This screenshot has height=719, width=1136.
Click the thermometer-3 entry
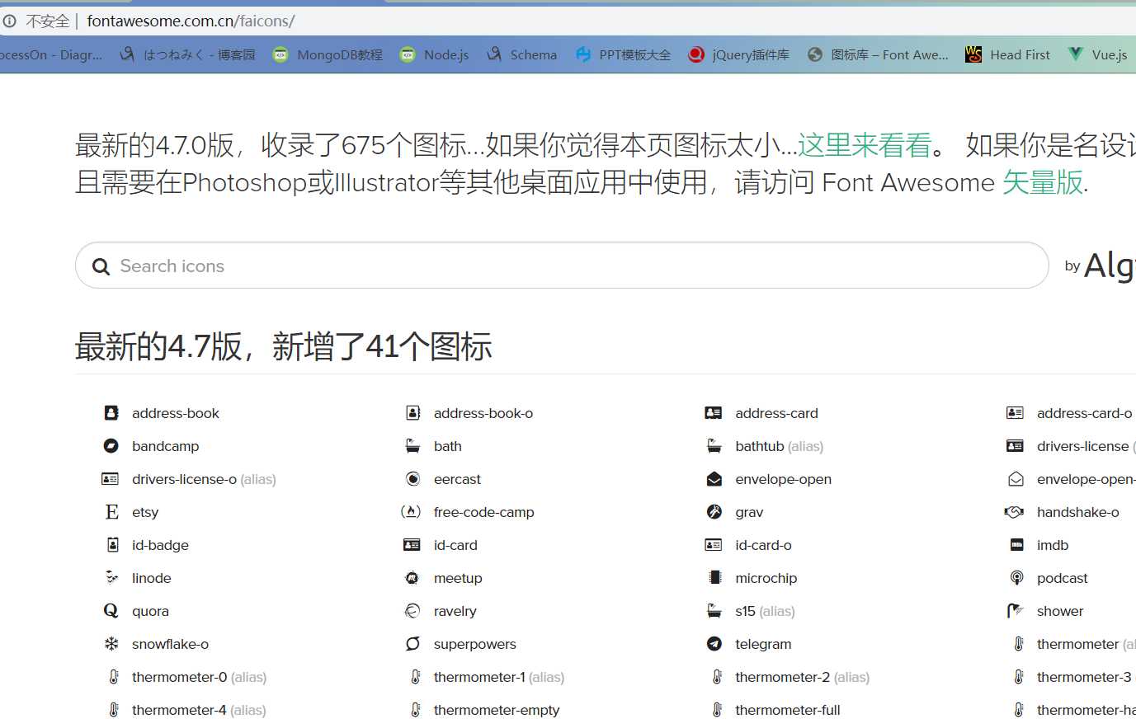(x=1074, y=677)
